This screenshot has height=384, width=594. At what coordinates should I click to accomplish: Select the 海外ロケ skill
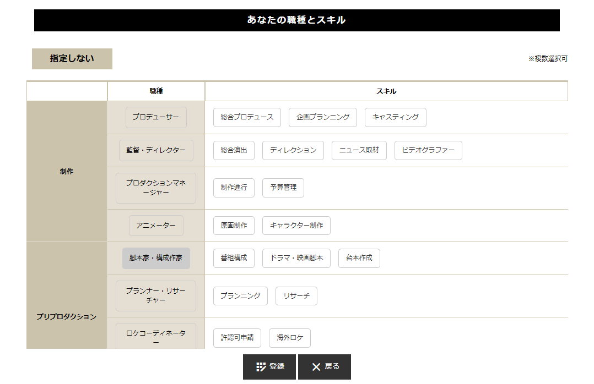point(290,338)
